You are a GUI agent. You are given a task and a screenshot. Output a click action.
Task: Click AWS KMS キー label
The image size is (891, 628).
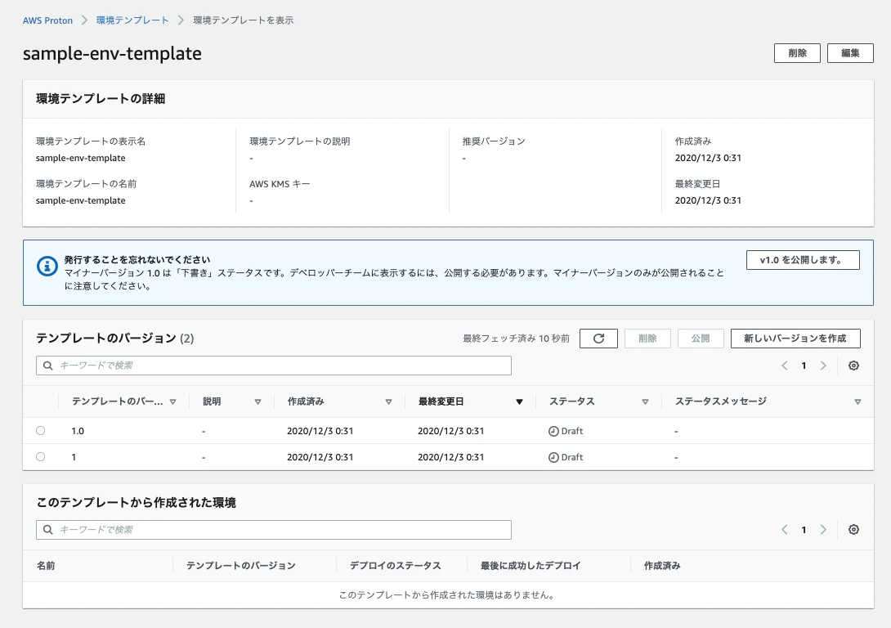click(280, 183)
